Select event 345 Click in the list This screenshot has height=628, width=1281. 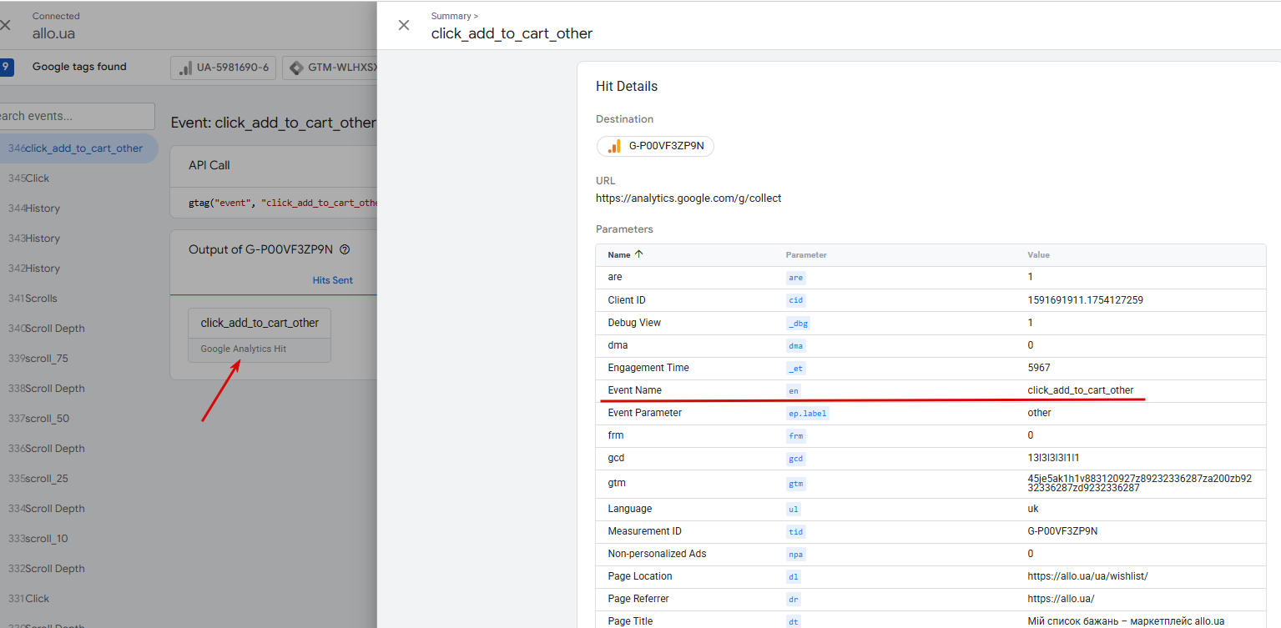[38, 178]
